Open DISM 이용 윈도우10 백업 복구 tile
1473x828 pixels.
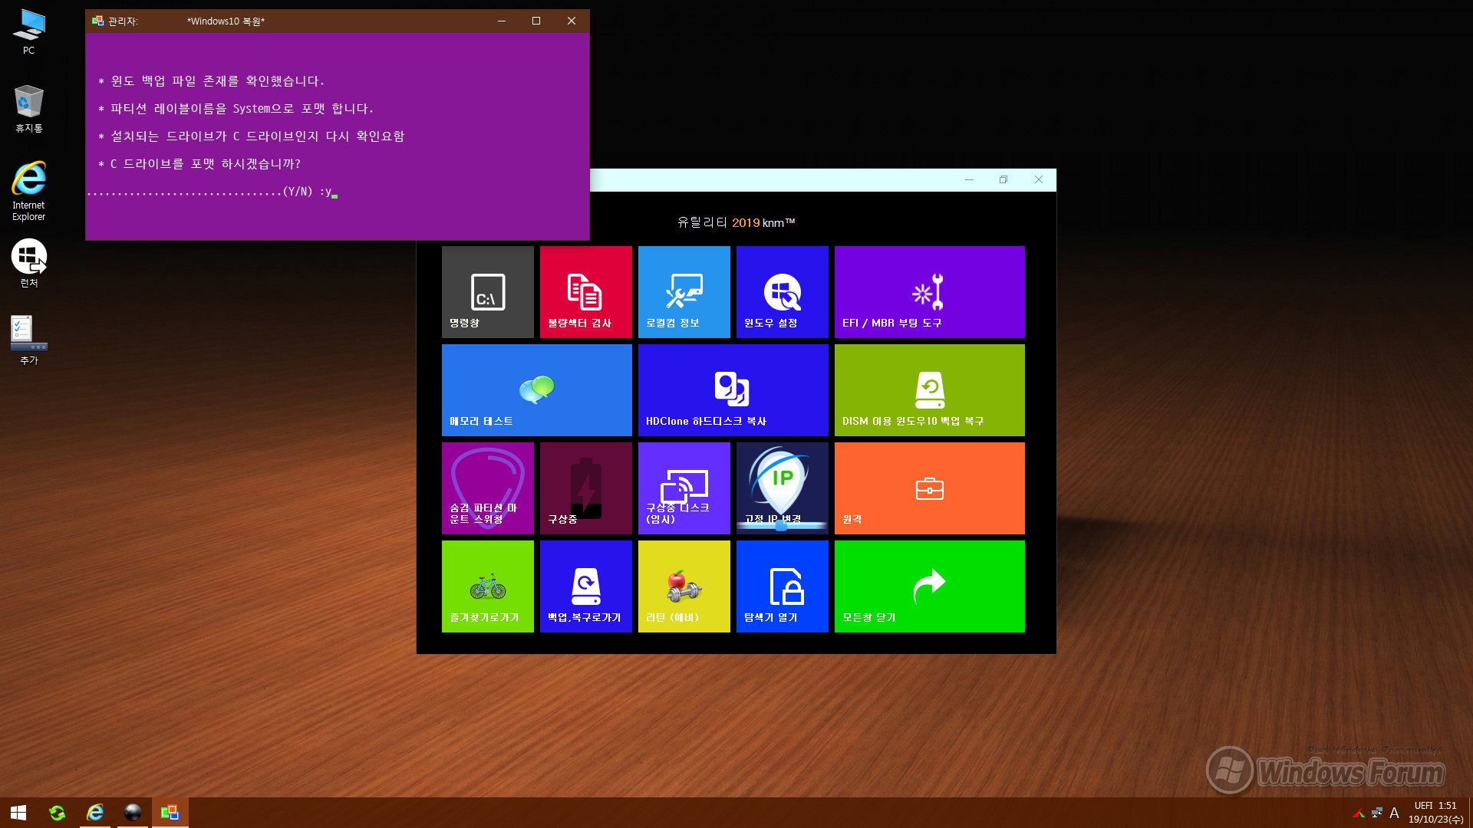[x=929, y=390]
